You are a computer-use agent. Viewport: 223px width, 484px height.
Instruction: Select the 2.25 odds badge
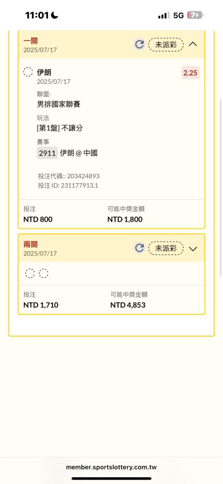point(190,73)
